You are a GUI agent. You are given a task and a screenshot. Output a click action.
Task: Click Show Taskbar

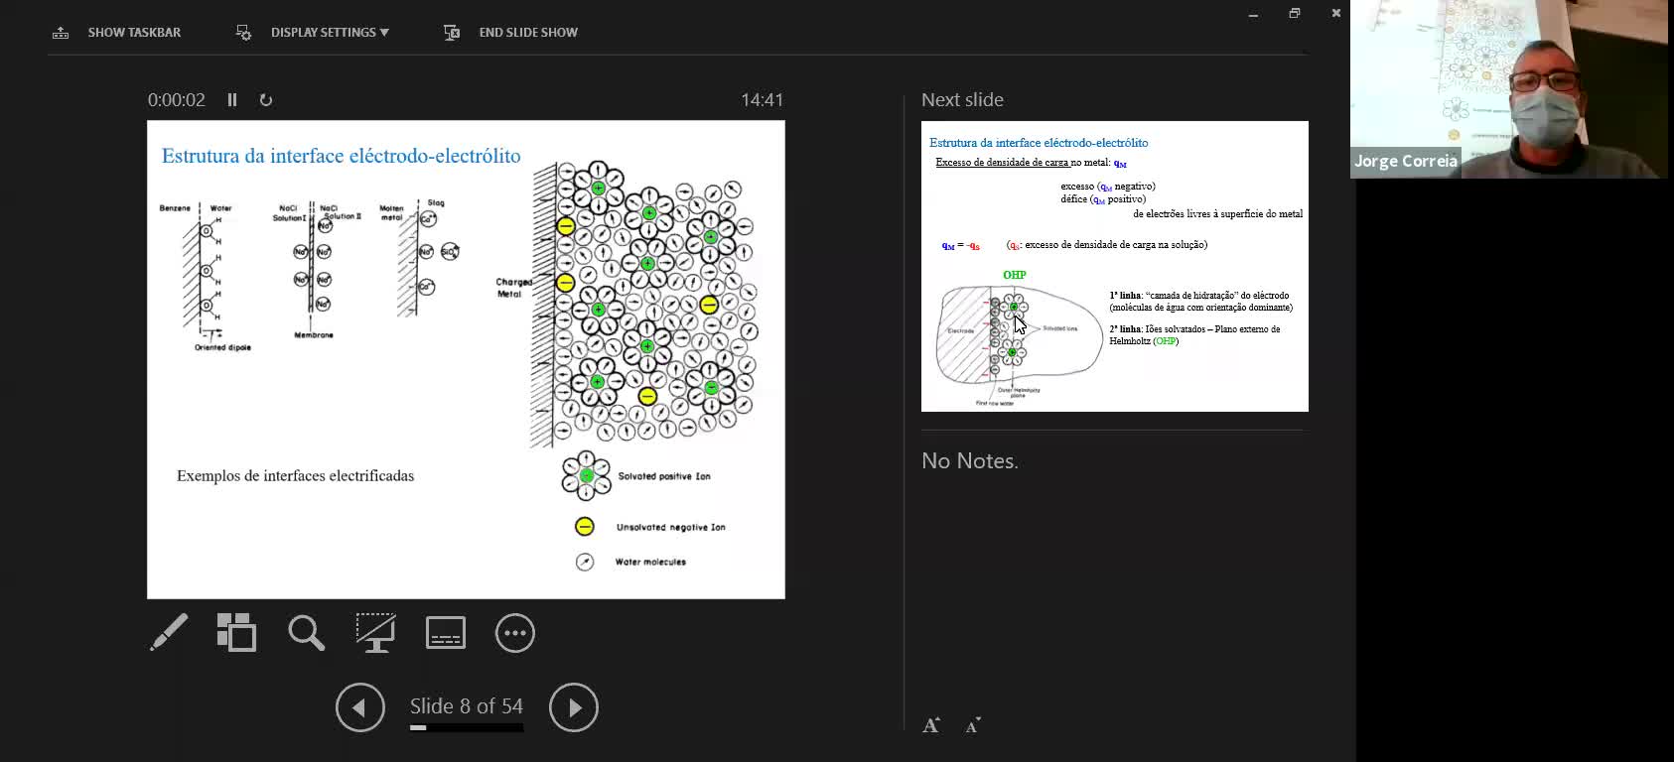[x=117, y=33]
